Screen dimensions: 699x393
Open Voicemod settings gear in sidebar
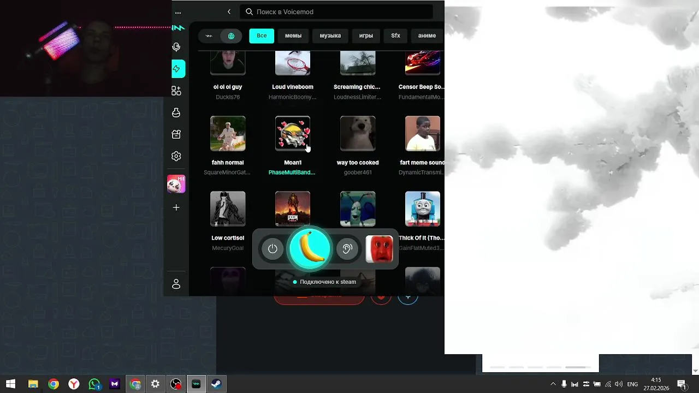[x=176, y=156]
